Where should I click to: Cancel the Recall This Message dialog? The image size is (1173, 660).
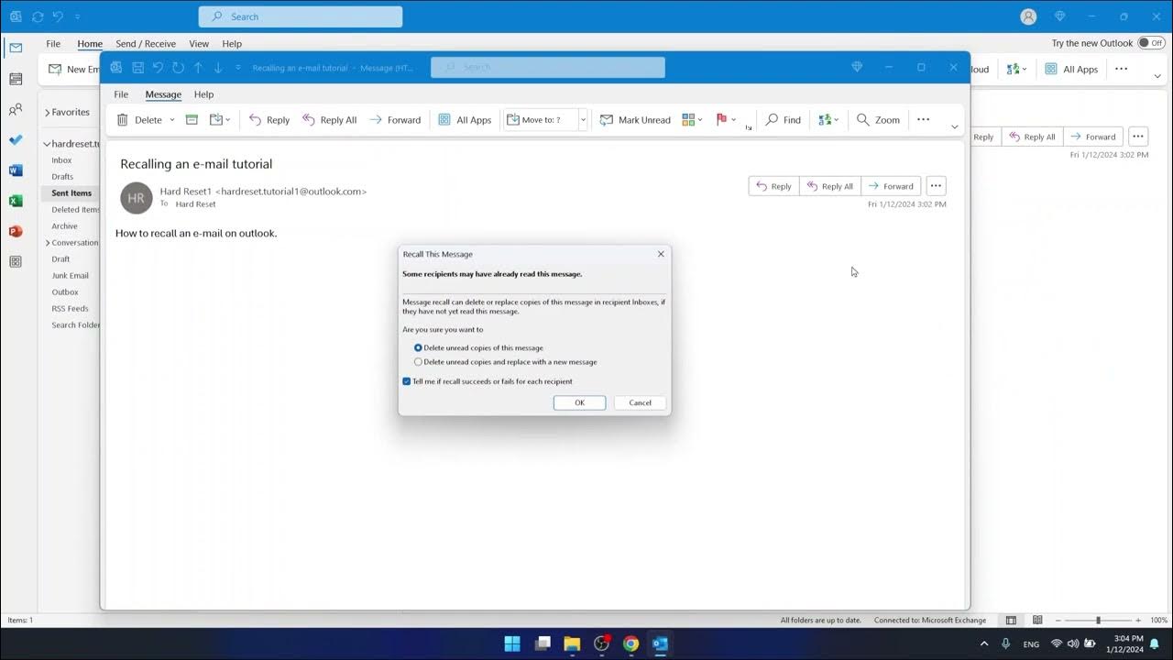639,402
